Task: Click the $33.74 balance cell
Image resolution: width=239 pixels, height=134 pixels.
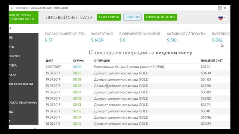Action: tap(206, 105)
